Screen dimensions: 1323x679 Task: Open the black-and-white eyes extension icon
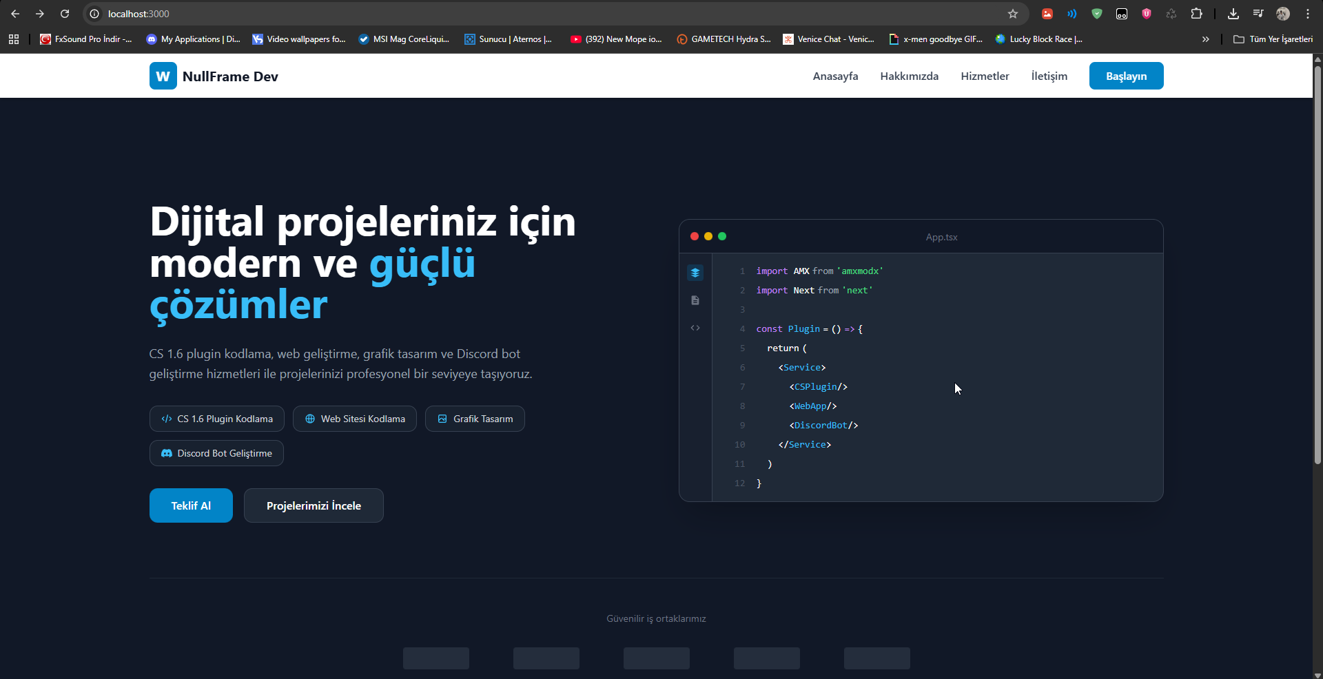1122,14
